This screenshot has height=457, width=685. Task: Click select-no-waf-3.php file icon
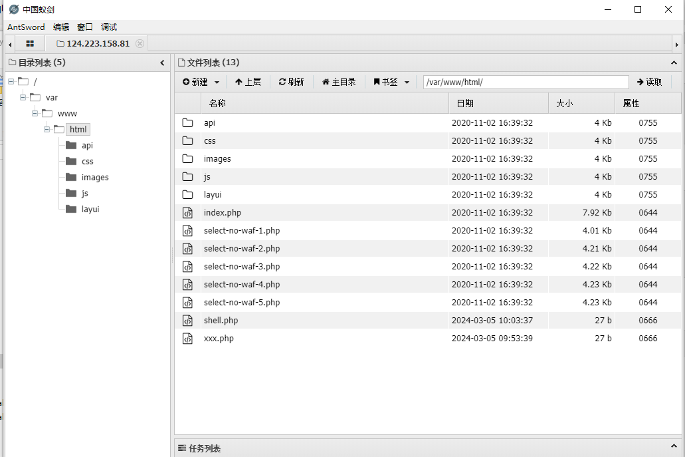pyautogui.click(x=187, y=266)
